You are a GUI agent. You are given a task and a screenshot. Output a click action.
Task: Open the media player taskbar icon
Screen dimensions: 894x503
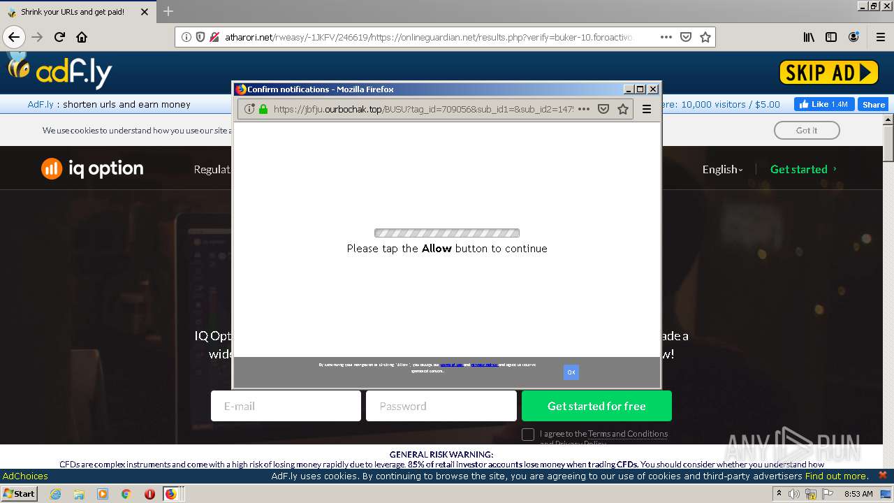point(103,494)
